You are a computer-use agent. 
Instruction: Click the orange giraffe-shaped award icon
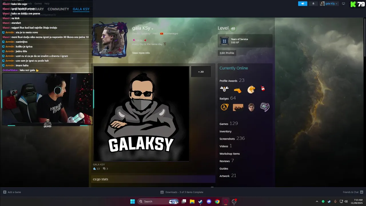238,90
